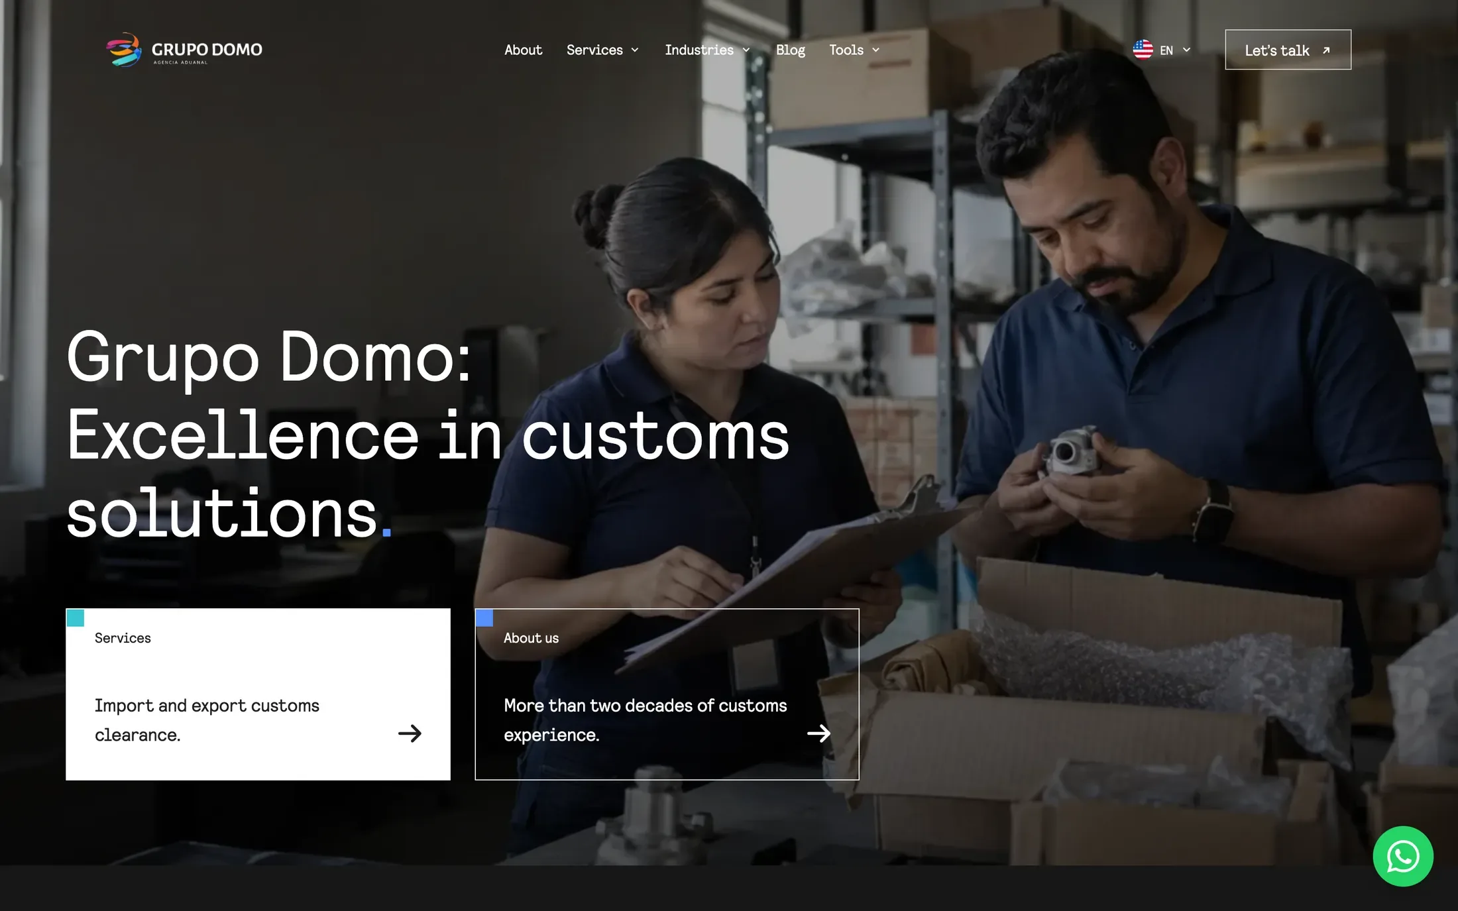The height and width of the screenshot is (911, 1458).
Task: Click the US flag language icon
Action: tap(1143, 50)
